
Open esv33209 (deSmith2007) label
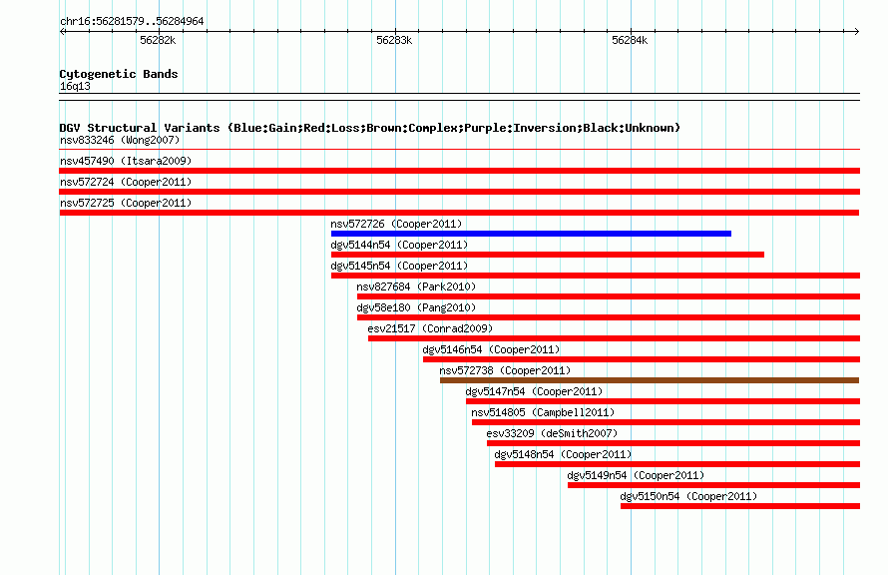click(552, 433)
